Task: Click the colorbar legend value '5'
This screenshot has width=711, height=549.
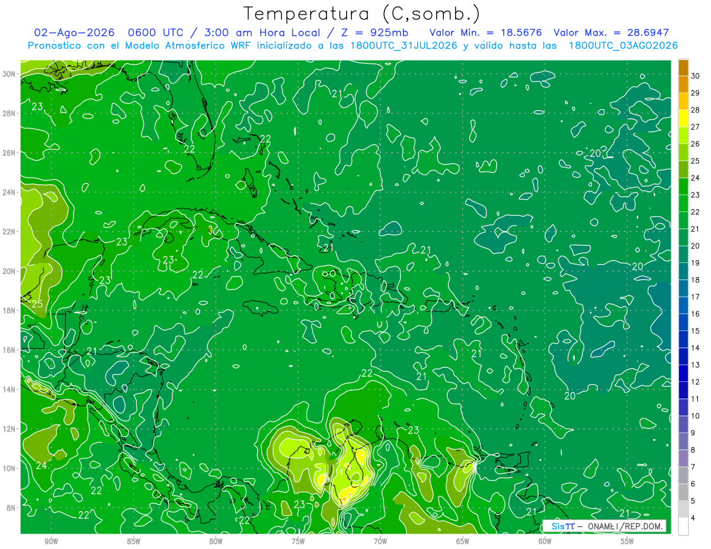Action: point(693,500)
